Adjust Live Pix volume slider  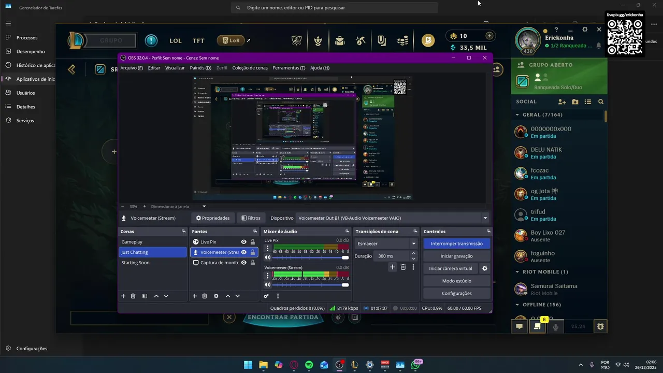pyautogui.click(x=311, y=257)
